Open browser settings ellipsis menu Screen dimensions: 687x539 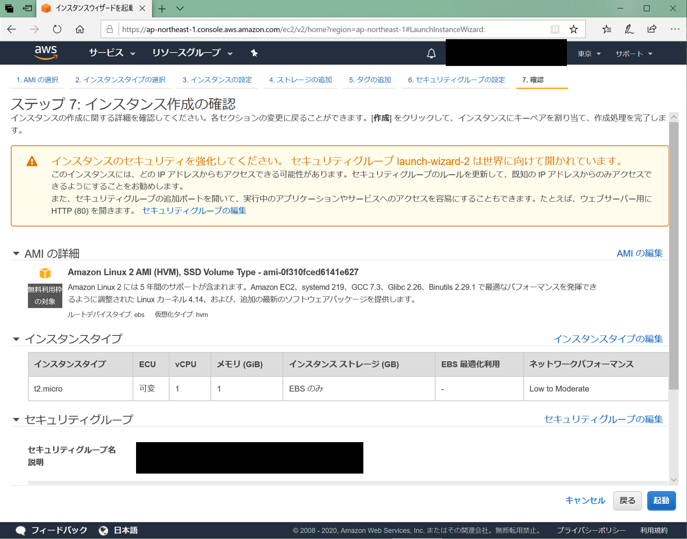coord(675,29)
